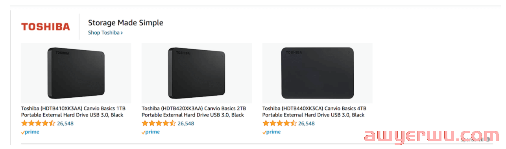Open the HDTB420XK3AA Canvio Basics 2TB title
This screenshot has height=149, width=506.
coord(194,111)
